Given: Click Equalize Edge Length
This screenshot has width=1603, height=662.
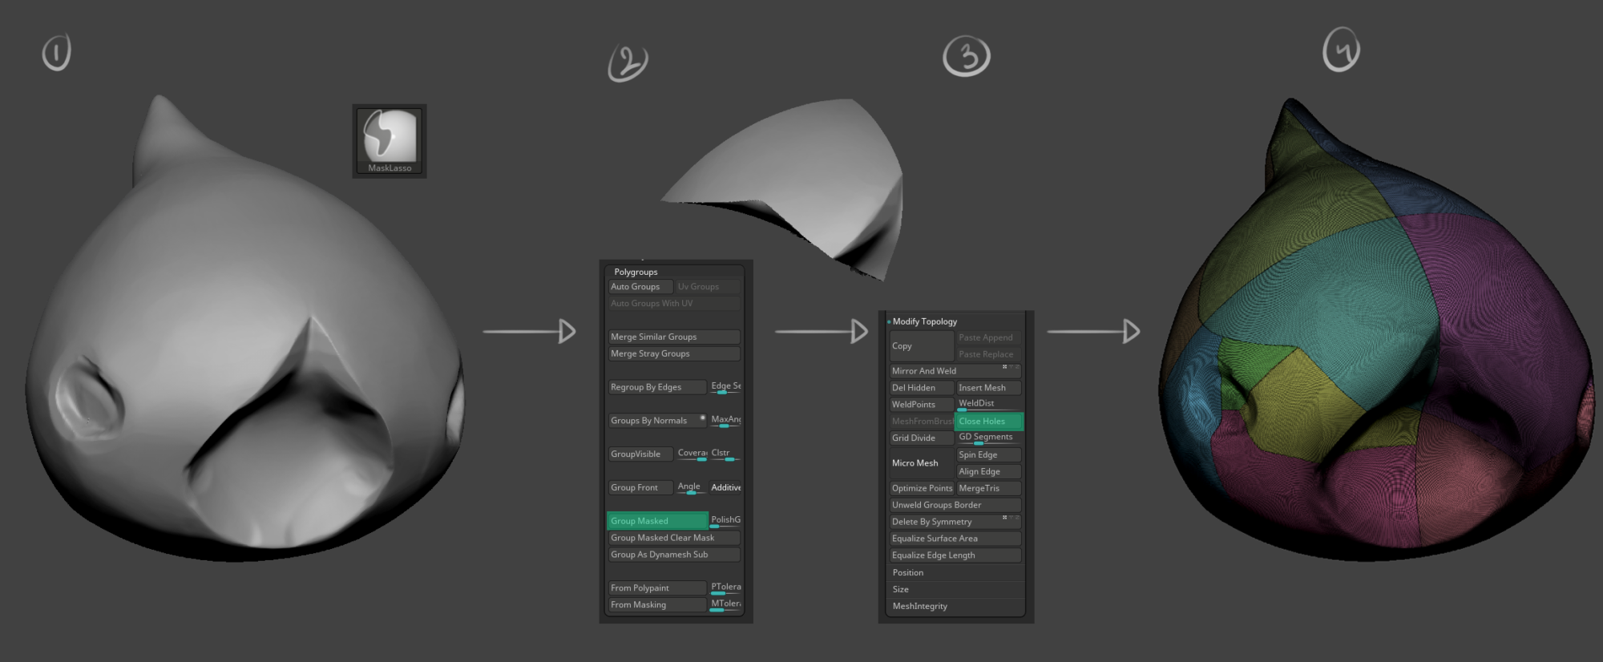Looking at the screenshot, I should pos(955,556).
